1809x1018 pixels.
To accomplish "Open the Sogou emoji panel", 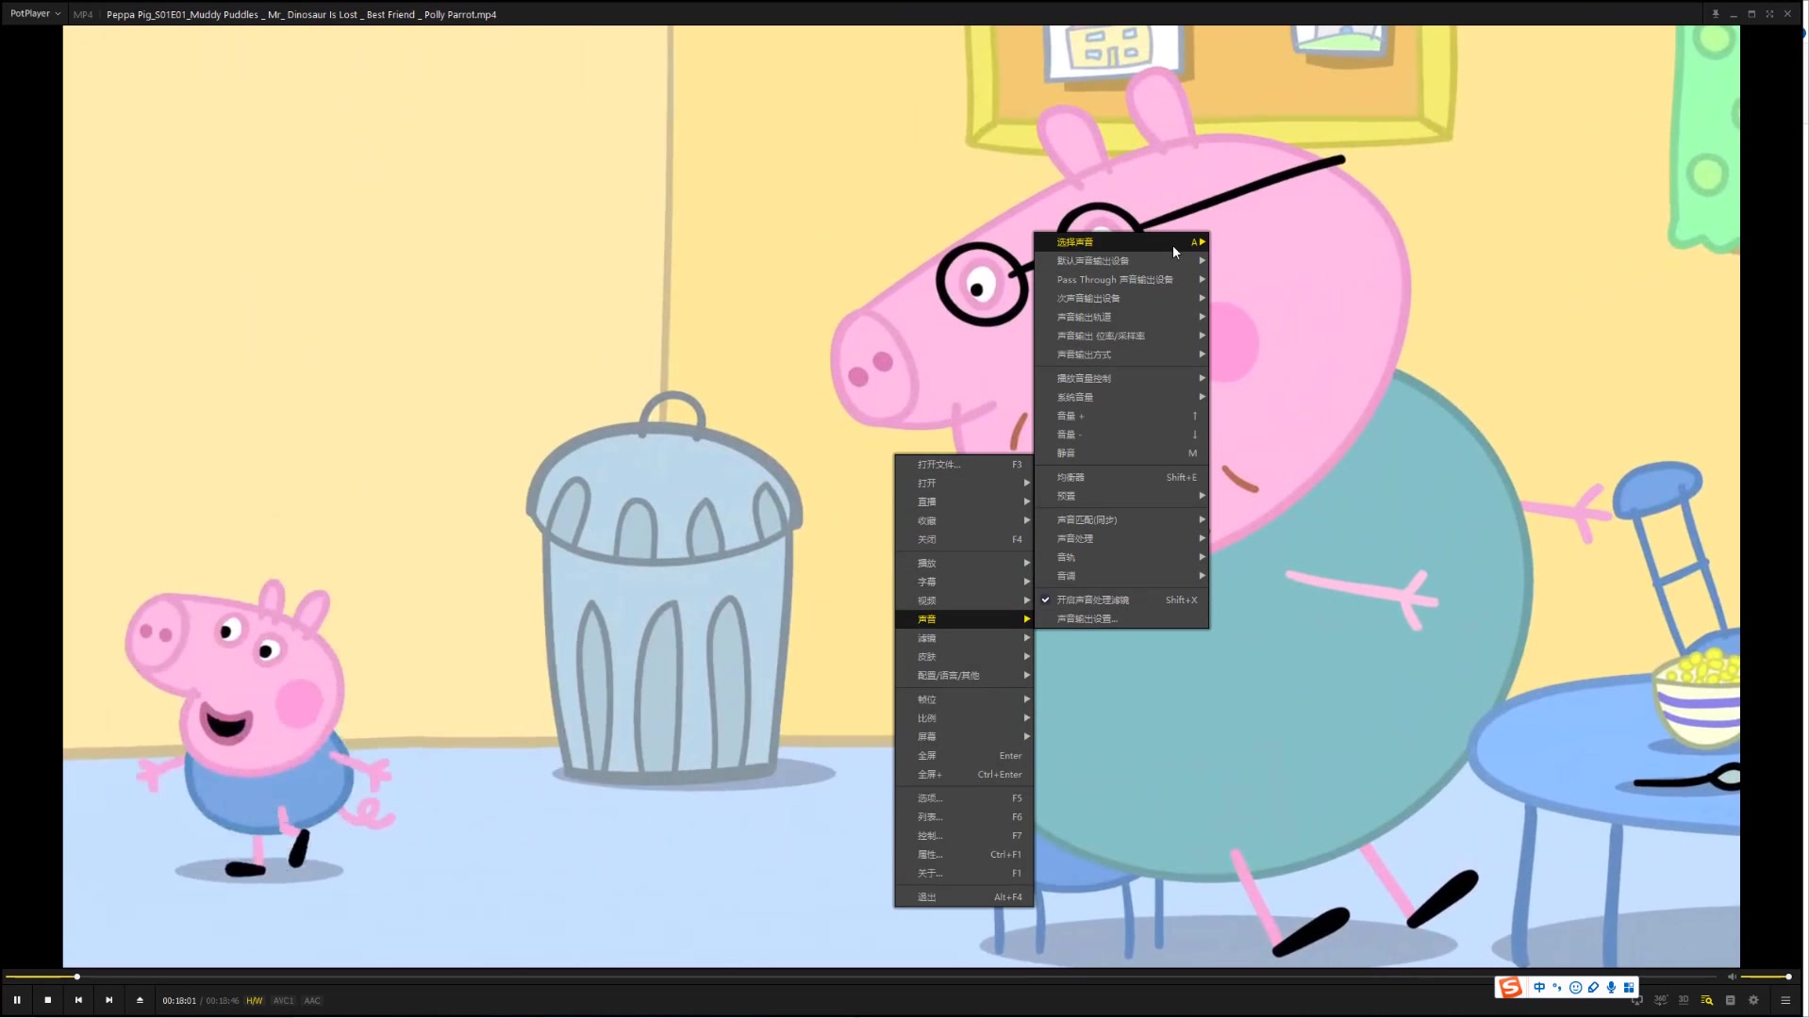I will [x=1575, y=987].
